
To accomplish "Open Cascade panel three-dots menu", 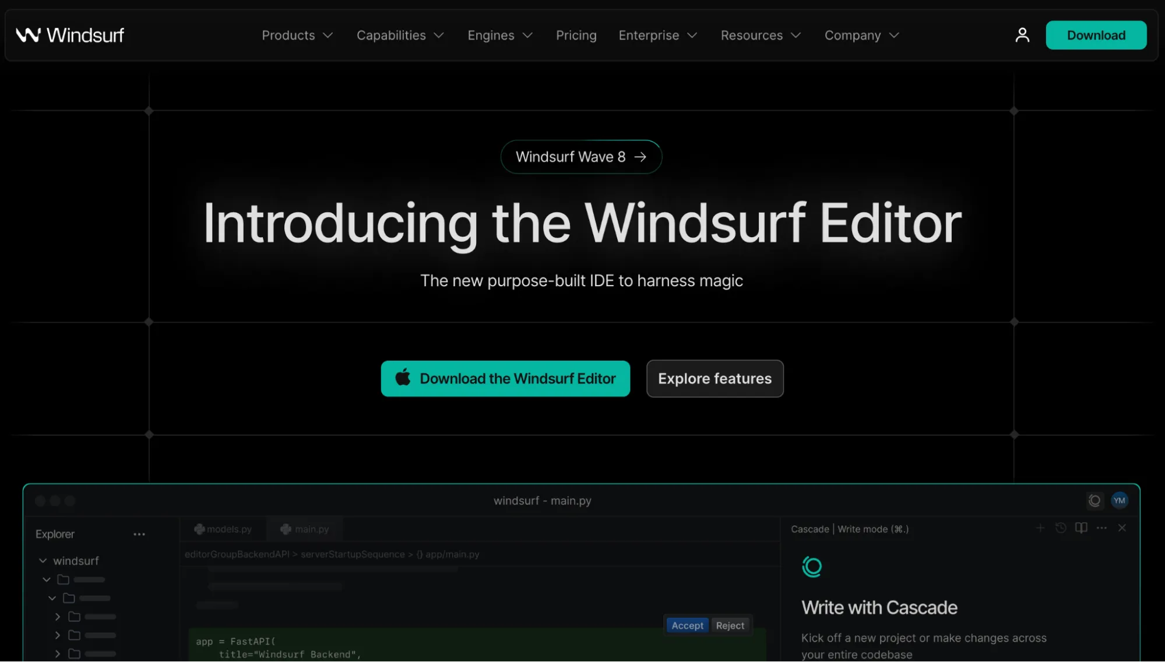I will pos(1101,528).
